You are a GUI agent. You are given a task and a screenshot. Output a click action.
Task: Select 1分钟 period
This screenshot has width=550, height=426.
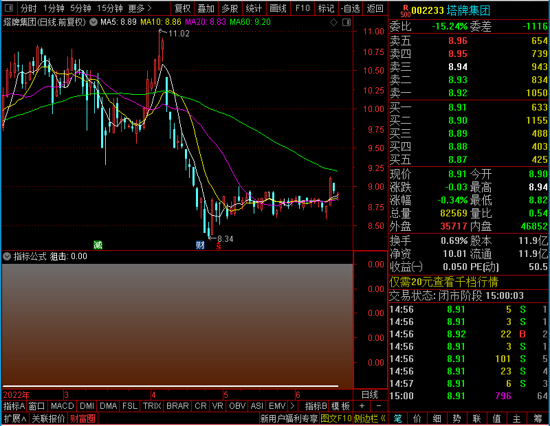click(54, 8)
